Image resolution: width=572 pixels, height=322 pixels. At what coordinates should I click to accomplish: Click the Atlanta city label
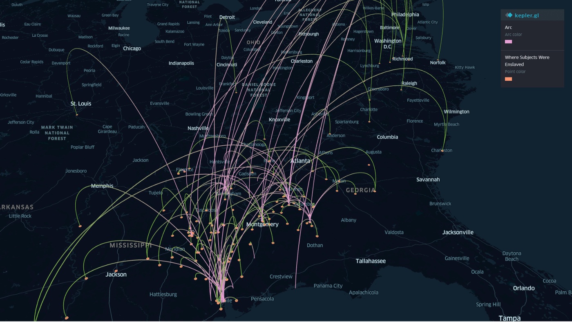point(300,161)
